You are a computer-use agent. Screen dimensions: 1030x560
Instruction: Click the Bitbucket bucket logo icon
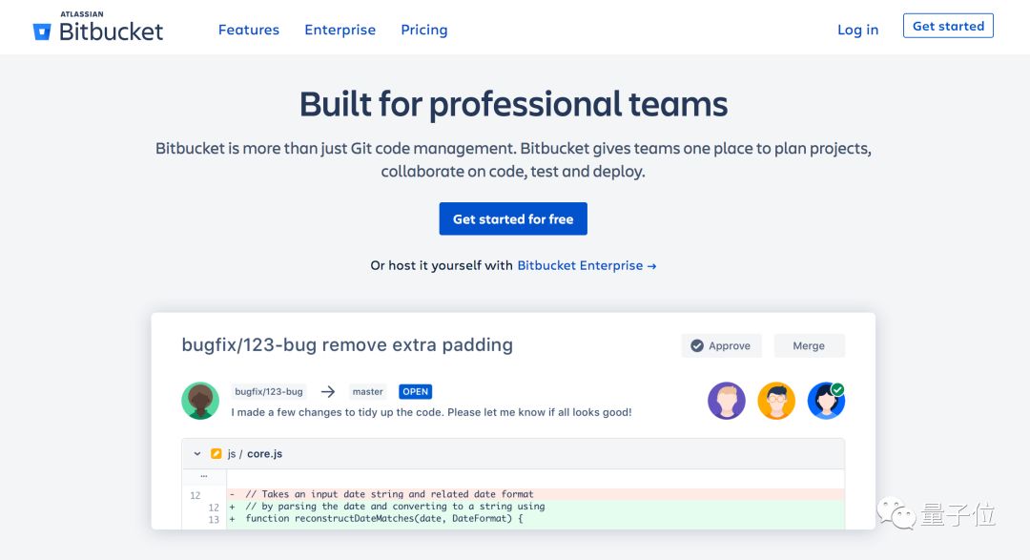[x=42, y=31]
